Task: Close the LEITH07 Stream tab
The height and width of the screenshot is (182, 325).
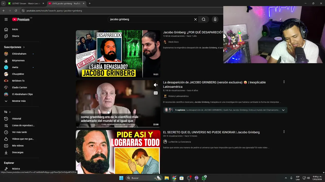Action: coord(43,4)
